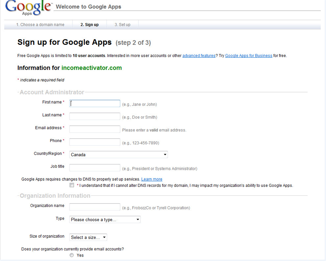Go to the Set up step tab

122,24
